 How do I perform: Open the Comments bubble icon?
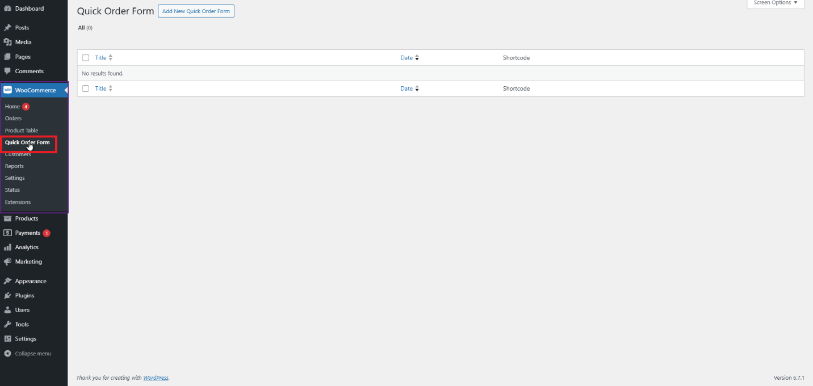click(x=7, y=71)
